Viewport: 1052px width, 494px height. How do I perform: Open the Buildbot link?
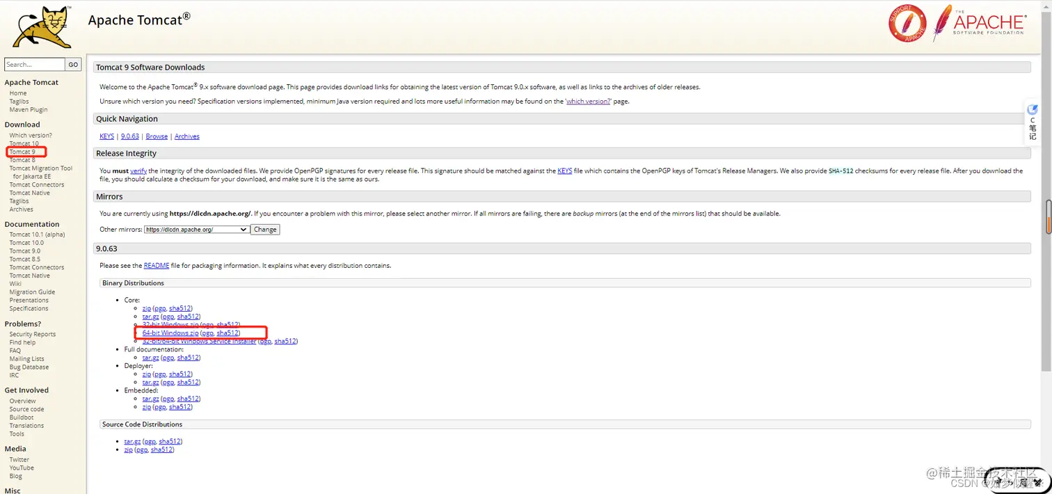point(22,417)
